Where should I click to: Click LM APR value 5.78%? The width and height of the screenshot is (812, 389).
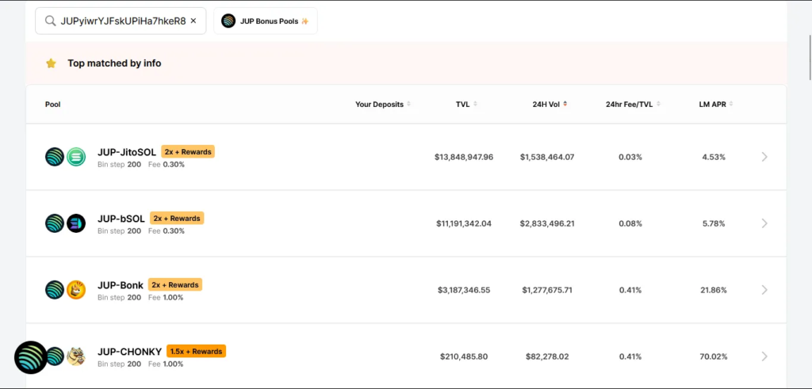click(714, 223)
